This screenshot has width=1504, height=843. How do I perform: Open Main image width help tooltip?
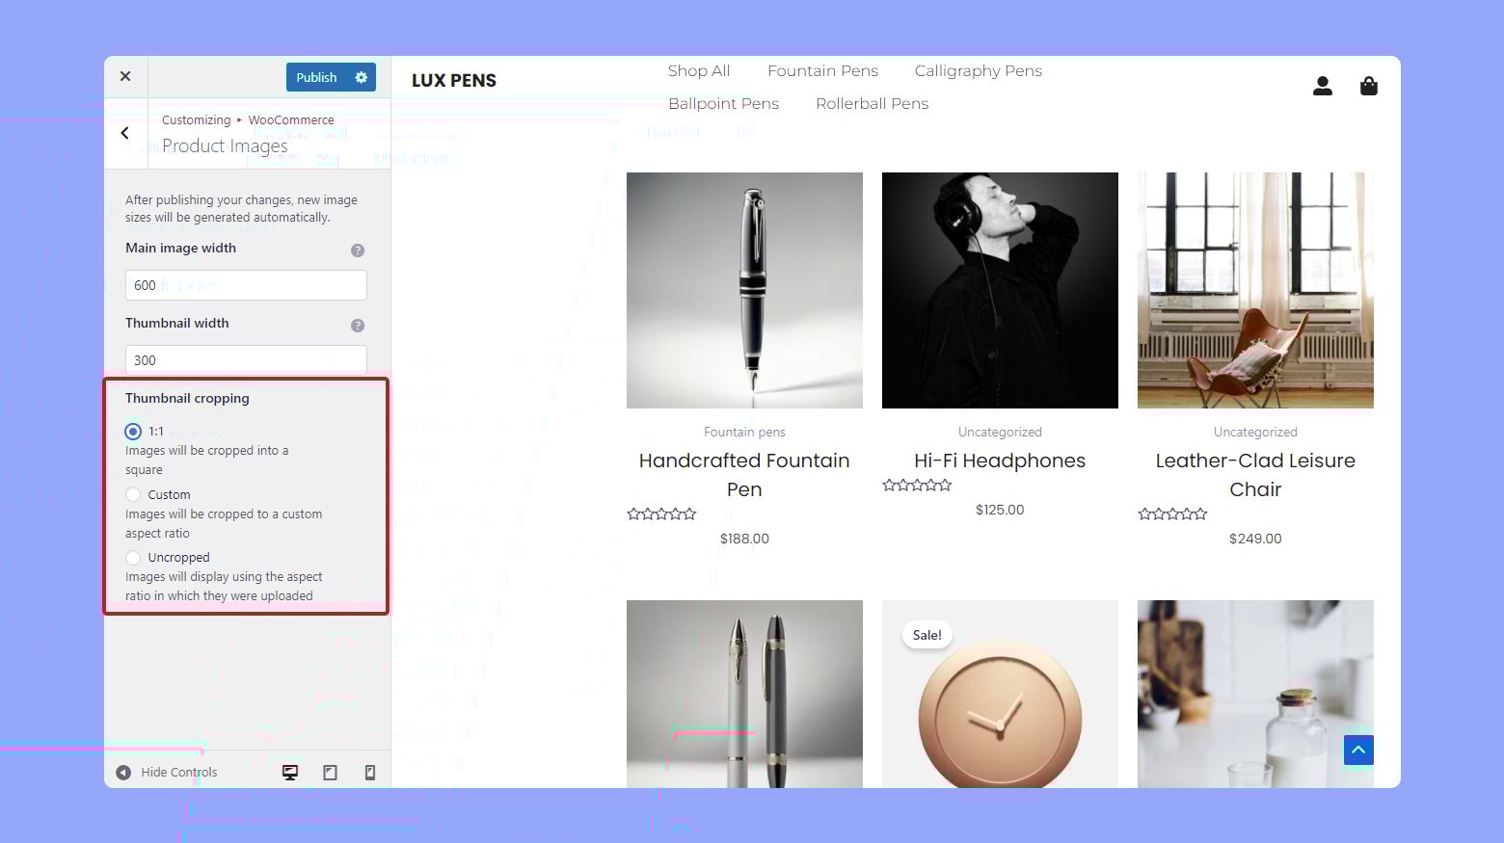pyautogui.click(x=358, y=250)
